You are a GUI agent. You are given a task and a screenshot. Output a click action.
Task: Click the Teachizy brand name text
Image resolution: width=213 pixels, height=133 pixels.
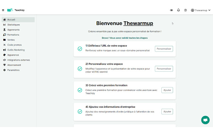coord(19,10)
